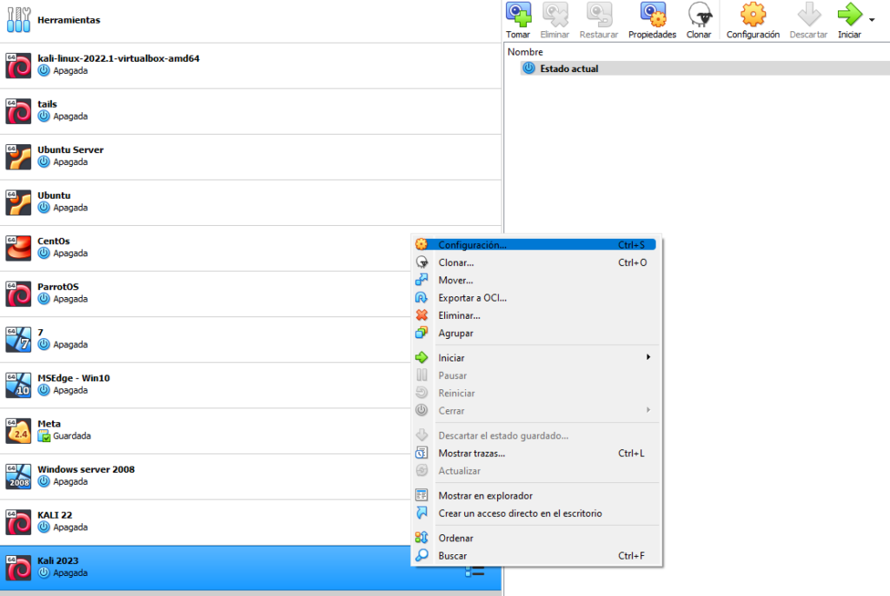This screenshot has width=890, height=596.
Task: Click Cerrar in the context menu
Action: [535, 410]
